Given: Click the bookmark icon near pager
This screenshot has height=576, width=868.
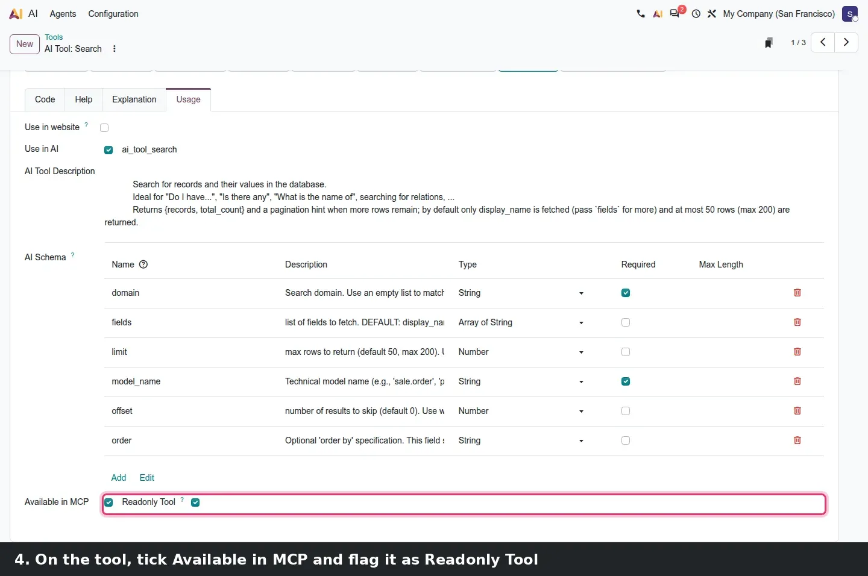Looking at the screenshot, I should [769, 43].
